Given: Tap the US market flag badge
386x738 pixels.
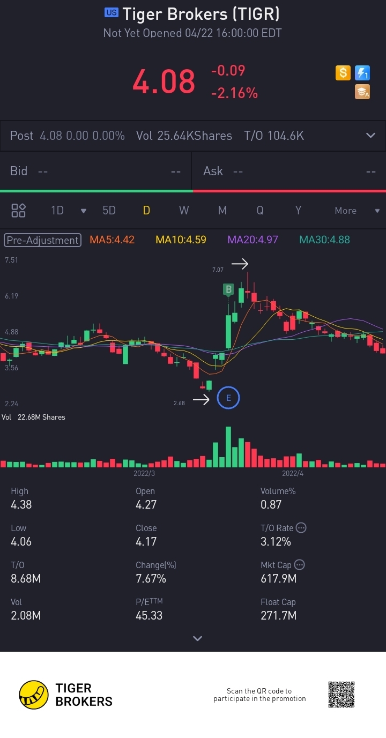Looking at the screenshot, I should coord(111,12).
